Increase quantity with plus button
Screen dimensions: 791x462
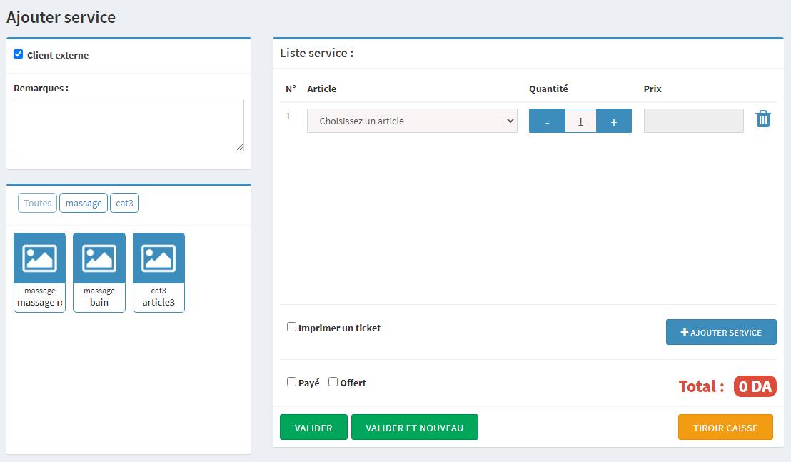(613, 121)
